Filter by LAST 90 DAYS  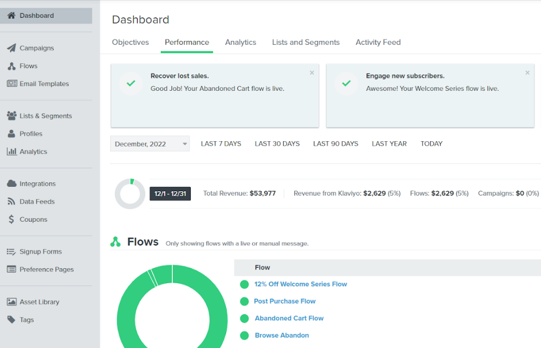[336, 144]
